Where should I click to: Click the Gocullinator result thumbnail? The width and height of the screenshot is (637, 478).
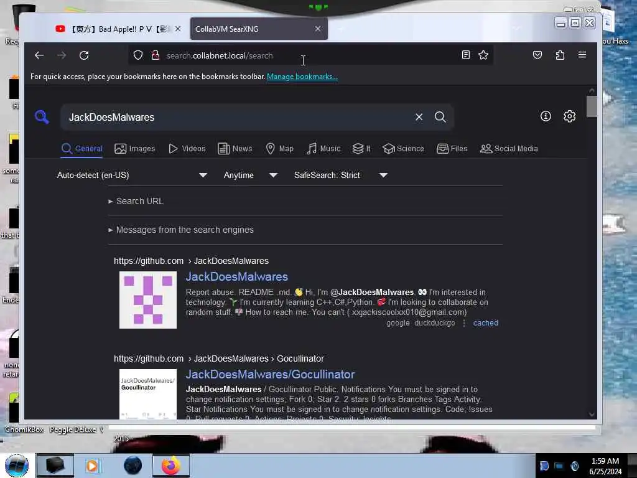click(x=148, y=394)
